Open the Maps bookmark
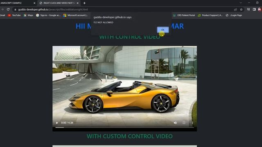262x147 pixels. [28, 15]
